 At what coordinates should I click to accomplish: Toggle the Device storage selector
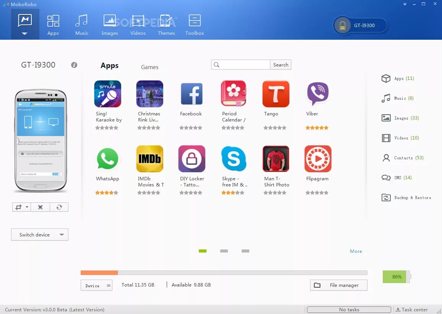(x=96, y=285)
